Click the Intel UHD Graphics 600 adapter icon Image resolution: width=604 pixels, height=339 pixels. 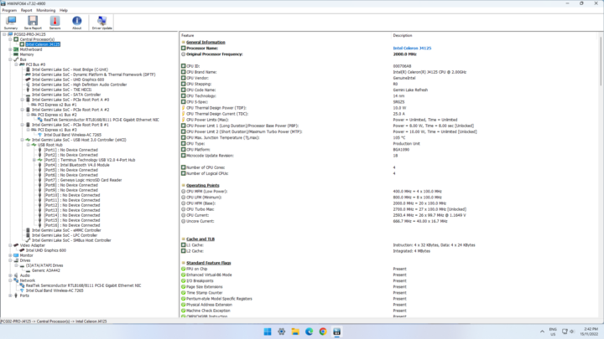click(23, 250)
